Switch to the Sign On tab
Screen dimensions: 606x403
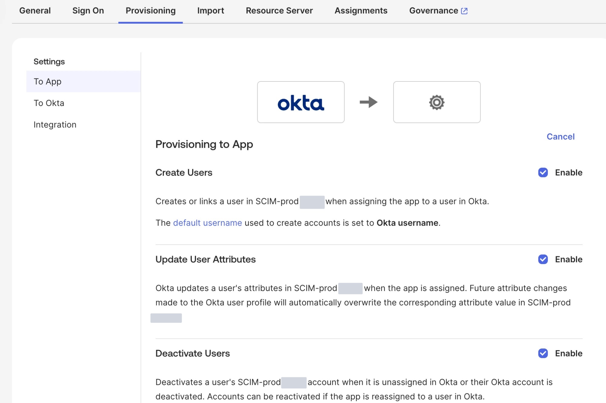pyautogui.click(x=88, y=11)
